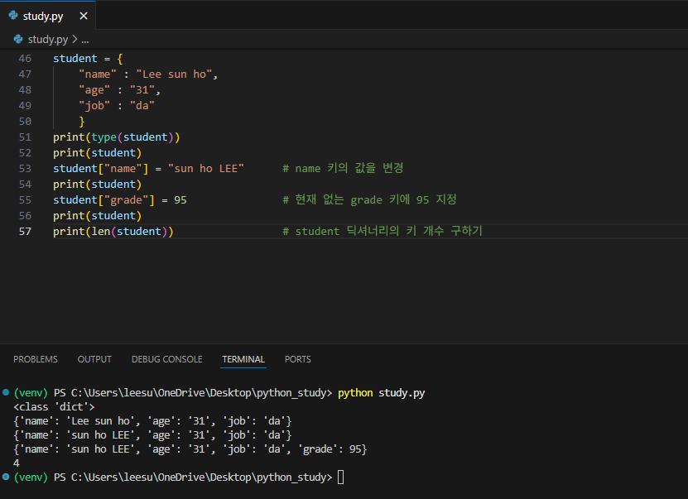Click the blue dot beside first terminal prompt
The image size is (688, 499).
click(x=6, y=392)
